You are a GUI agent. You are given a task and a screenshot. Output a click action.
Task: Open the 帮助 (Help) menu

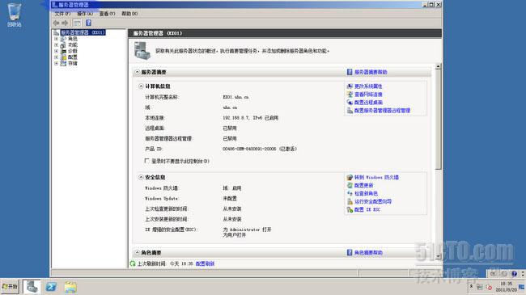click(x=129, y=14)
